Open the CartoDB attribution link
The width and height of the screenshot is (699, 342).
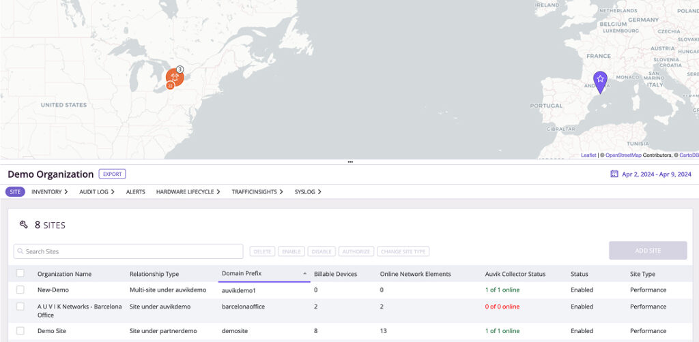tap(689, 155)
